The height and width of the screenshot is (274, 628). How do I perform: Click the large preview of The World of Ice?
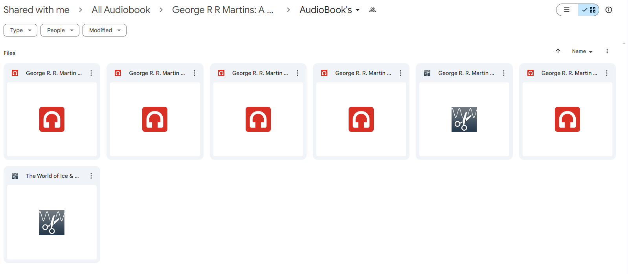[x=52, y=222]
